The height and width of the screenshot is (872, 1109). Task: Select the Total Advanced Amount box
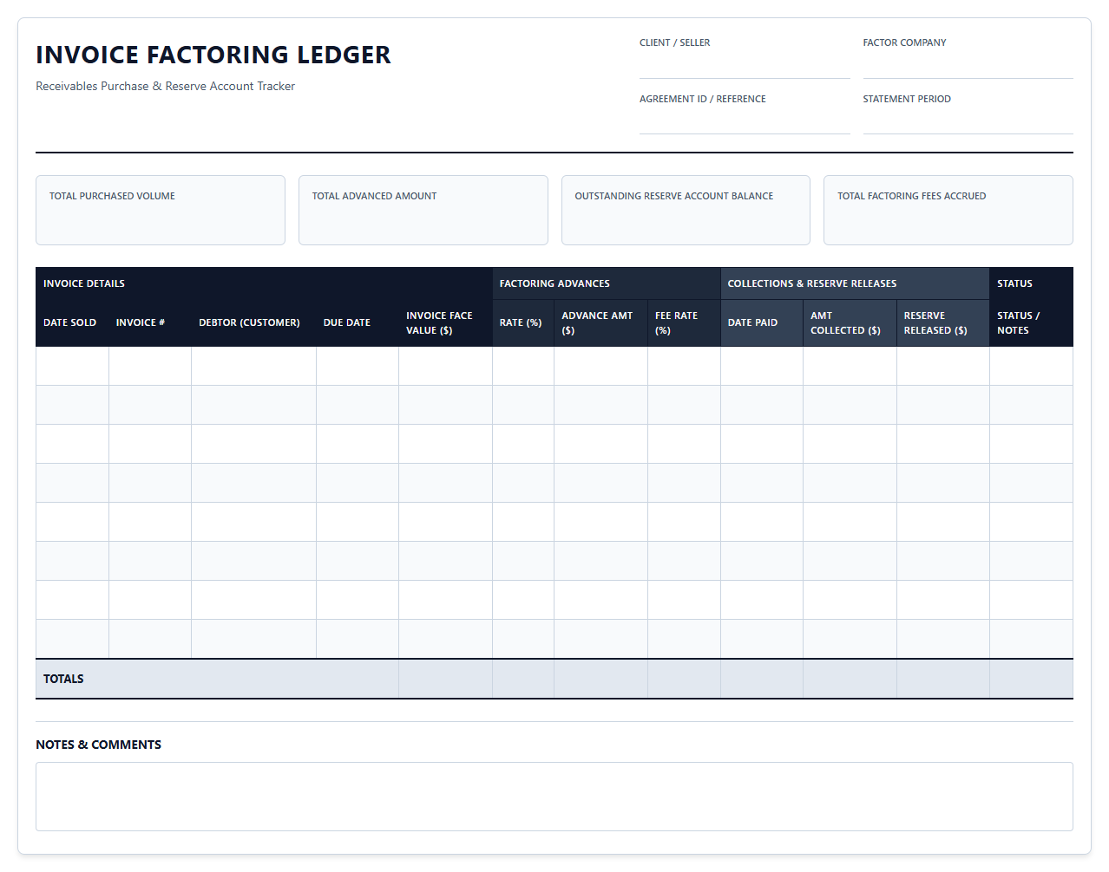[423, 211]
